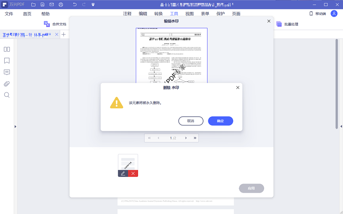Open the 保护 menu tab
The height and width of the screenshot is (214, 343).
pyautogui.click(x=221, y=14)
